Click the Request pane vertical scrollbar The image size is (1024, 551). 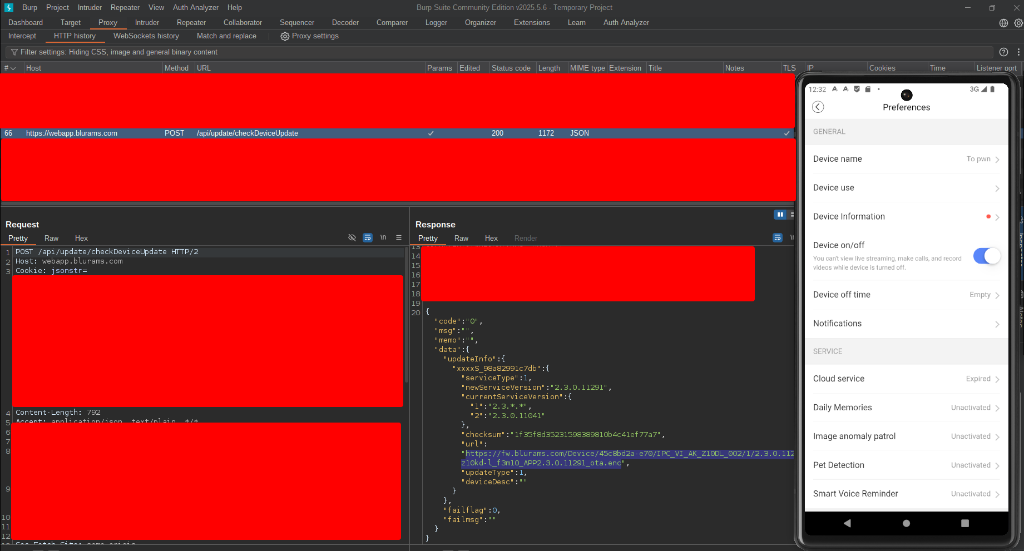(406, 316)
